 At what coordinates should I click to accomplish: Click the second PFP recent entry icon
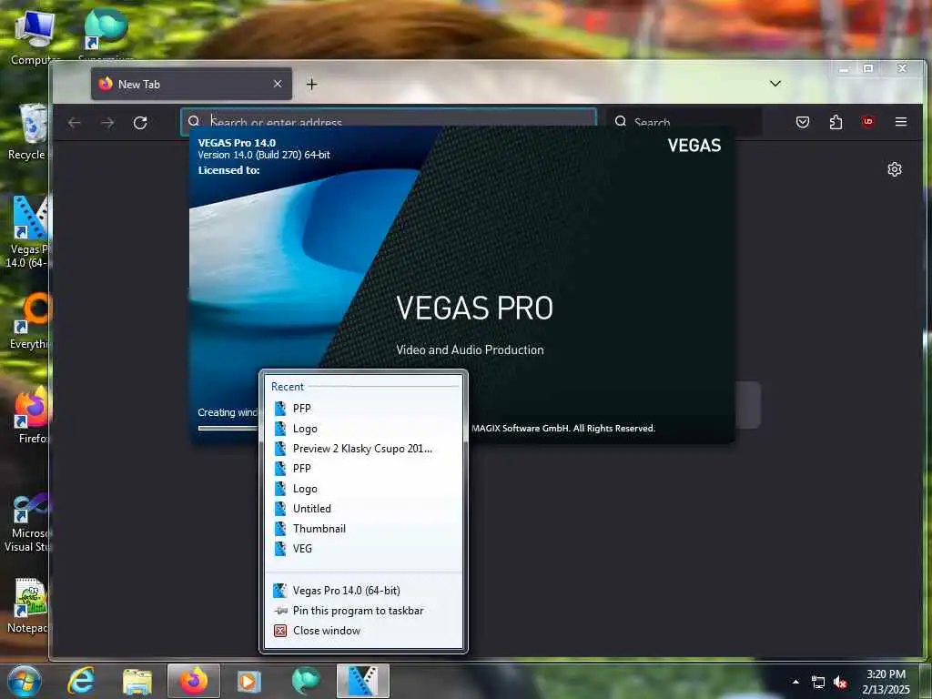pyautogui.click(x=280, y=469)
